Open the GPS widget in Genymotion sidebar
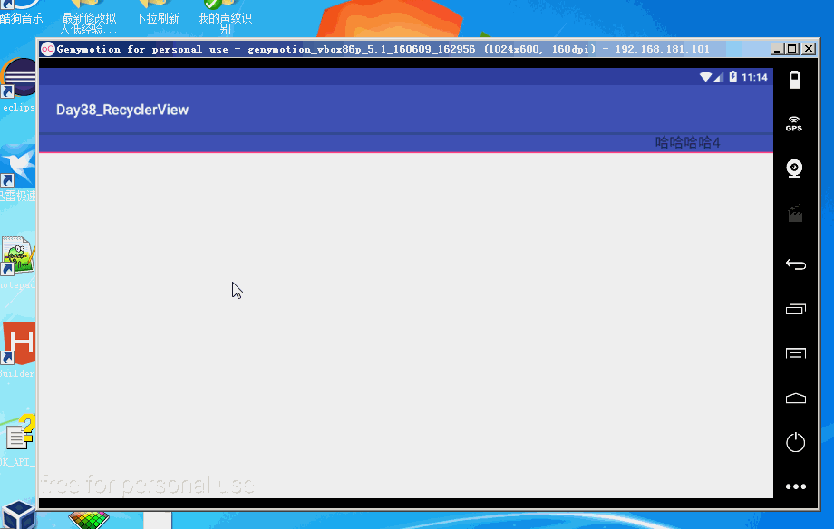This screenshot has height=529, width=834. [794, 124]
